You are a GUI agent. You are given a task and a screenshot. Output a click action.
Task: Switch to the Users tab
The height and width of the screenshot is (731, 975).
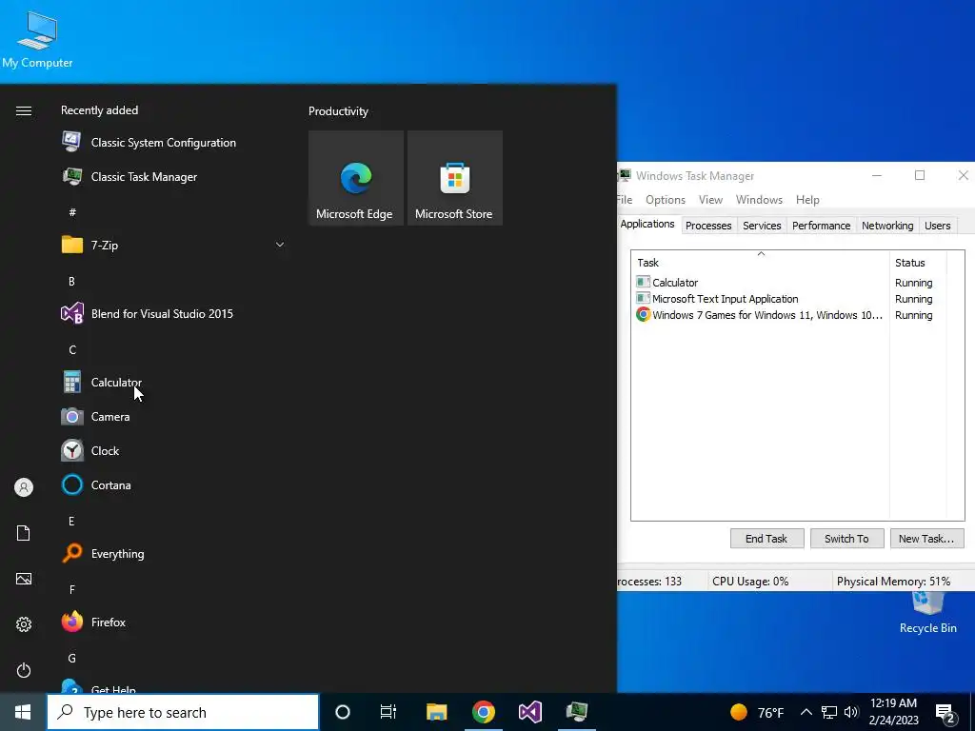pos(937,226)
